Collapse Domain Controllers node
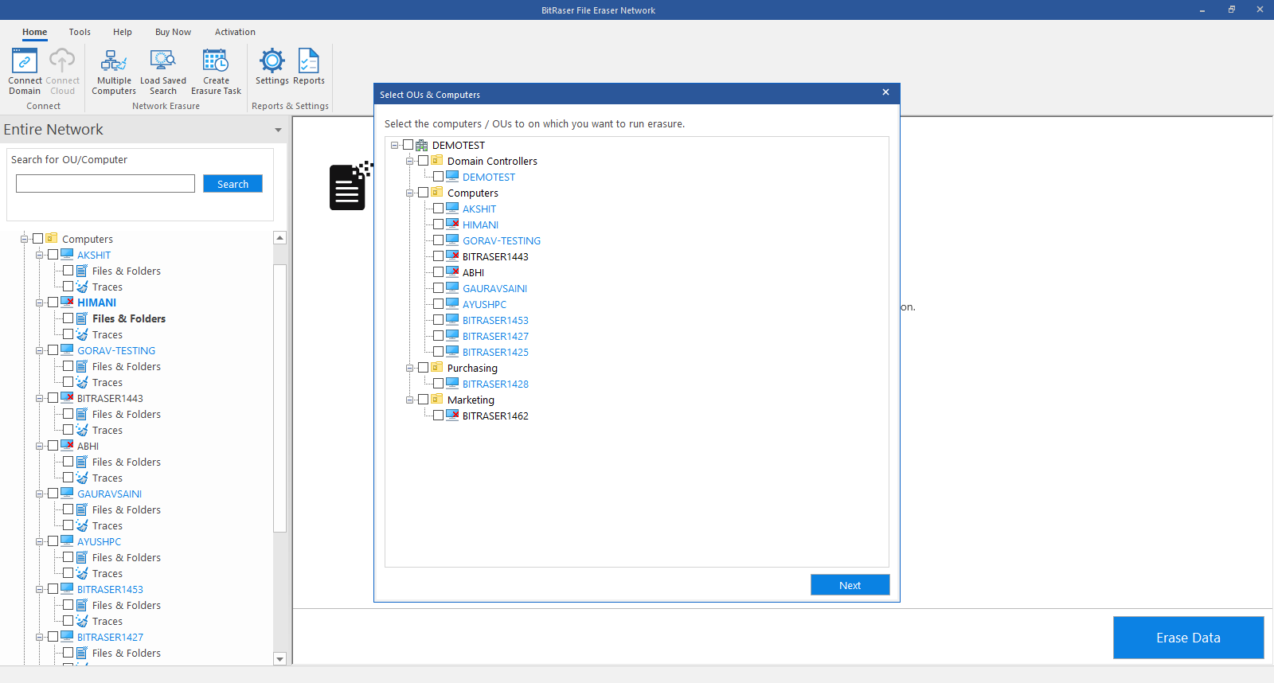This screenshot has height=683, width=1274. [x=409, y=161]
